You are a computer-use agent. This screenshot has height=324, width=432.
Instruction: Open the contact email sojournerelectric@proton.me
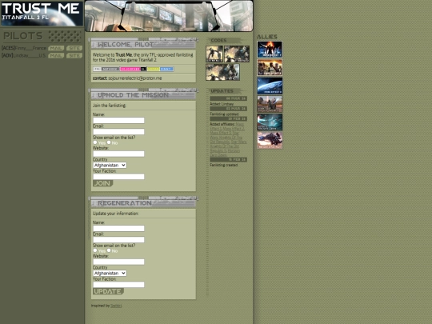pos(134,78)
